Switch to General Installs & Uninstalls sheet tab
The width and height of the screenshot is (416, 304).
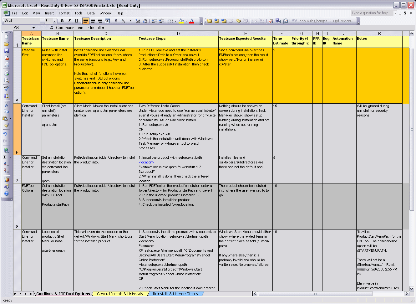point(120,294)
